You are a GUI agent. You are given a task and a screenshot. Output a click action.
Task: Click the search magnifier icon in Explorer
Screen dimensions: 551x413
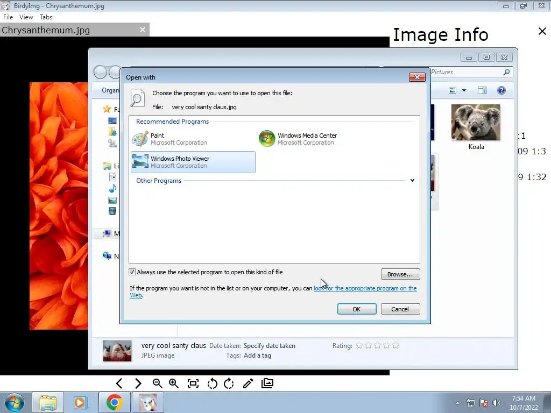click(506, 72)
